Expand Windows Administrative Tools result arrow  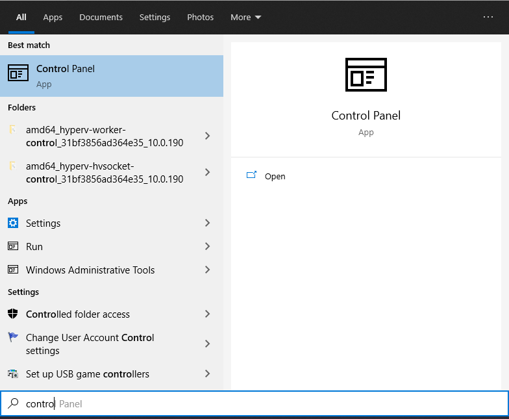(208, 270)
